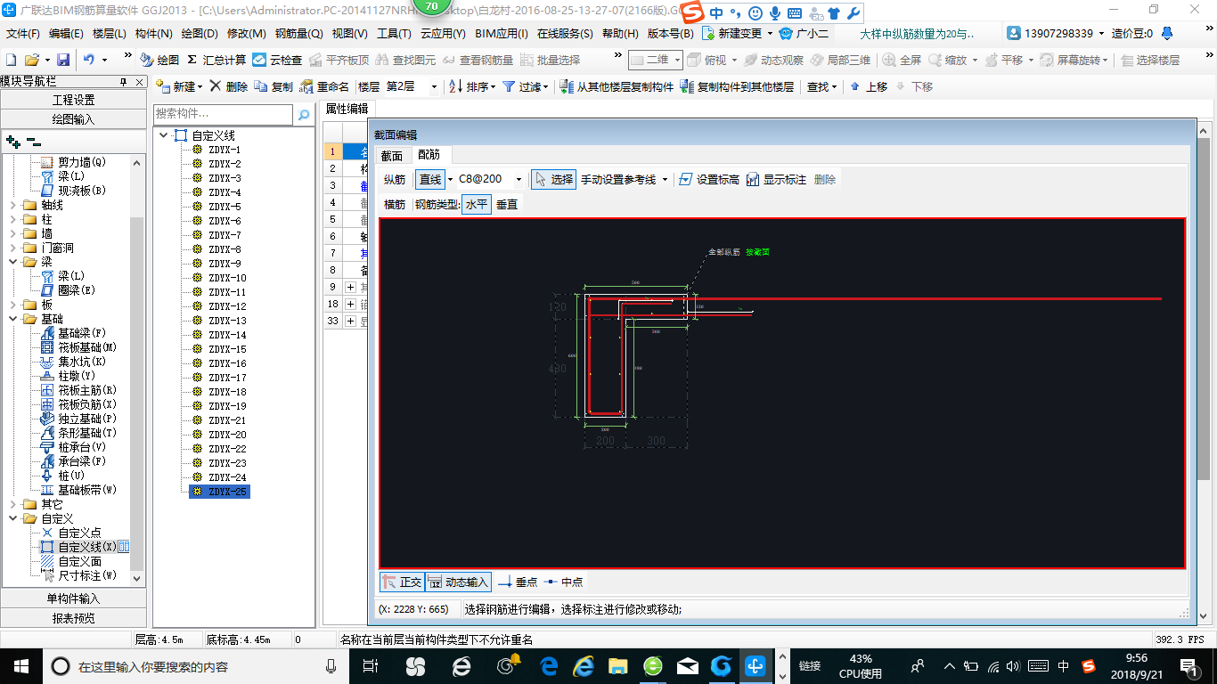The image size is (1217, 684).
Task: Click Windows Start button
Action: 20,666
